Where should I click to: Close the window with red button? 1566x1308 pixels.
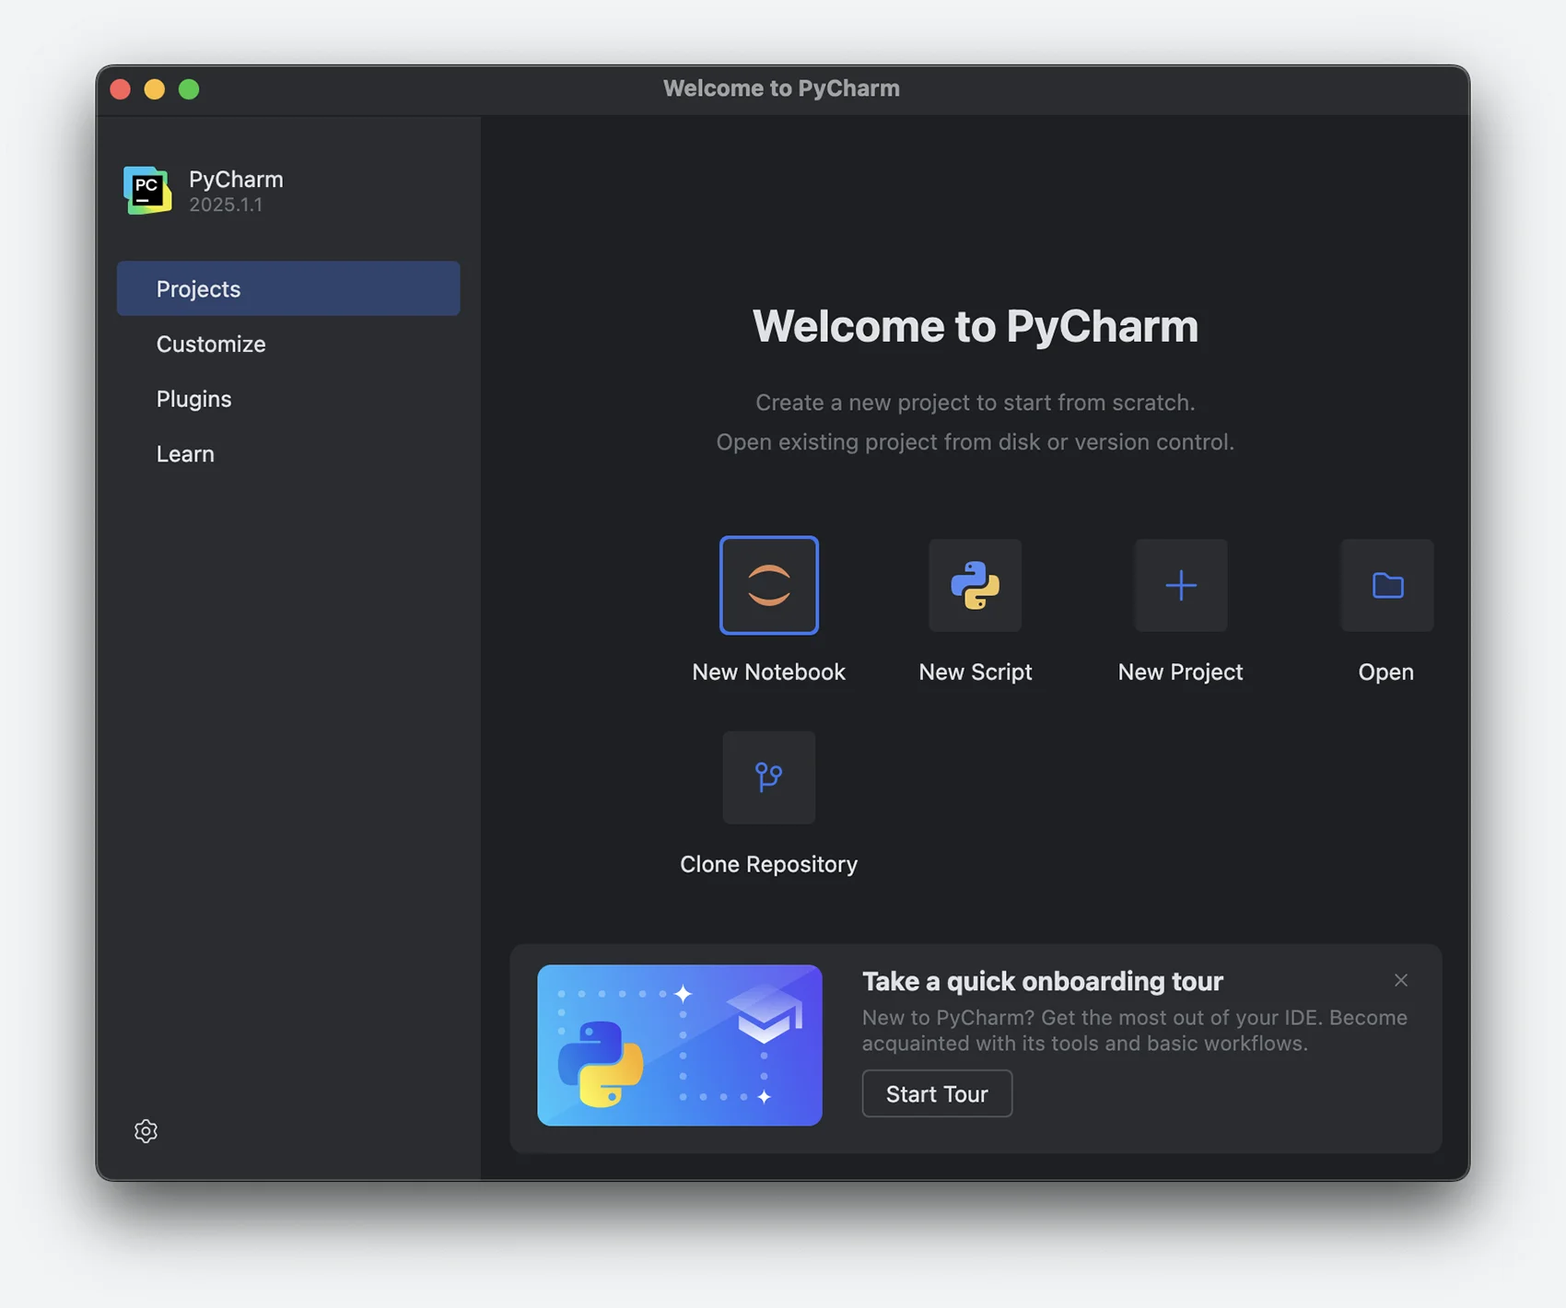pos(120,89)
